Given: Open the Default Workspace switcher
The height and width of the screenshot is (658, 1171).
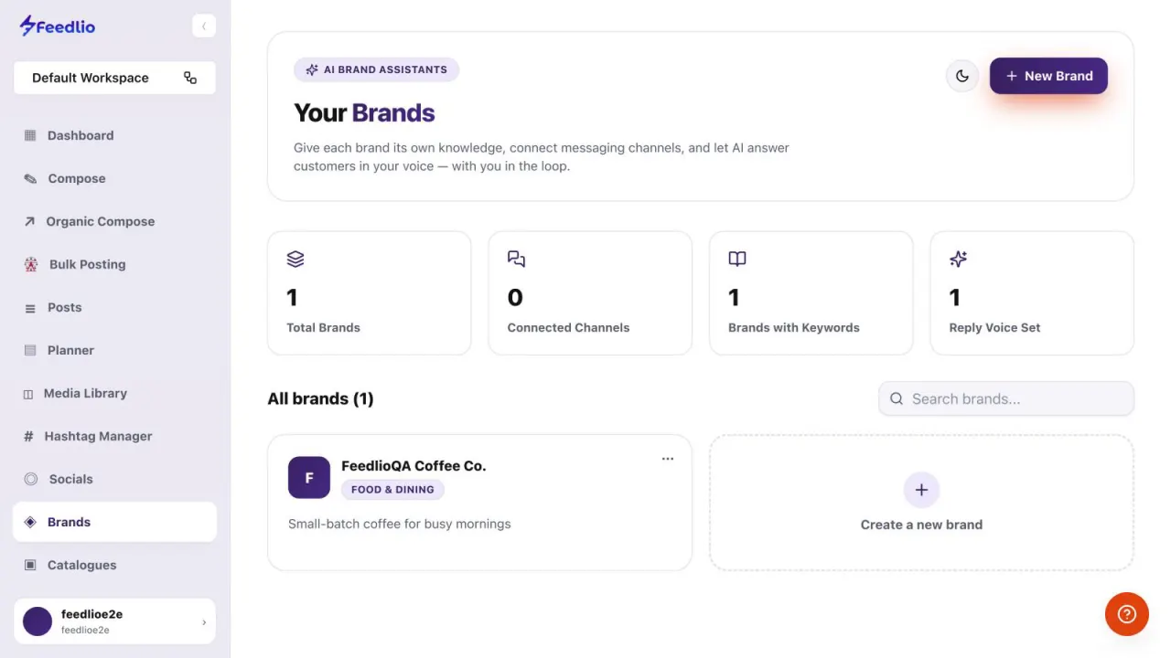Looking at the screenshot, I should coord(114,78).
